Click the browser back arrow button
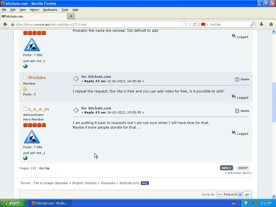 5,24
